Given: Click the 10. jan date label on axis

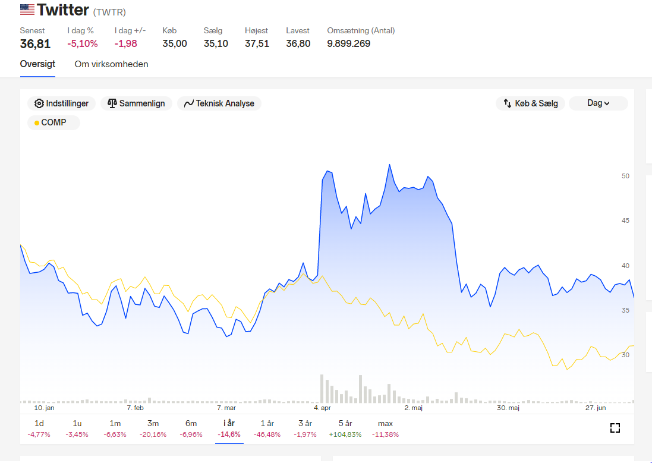Looking at the screenshot, I should pos(44,408).
